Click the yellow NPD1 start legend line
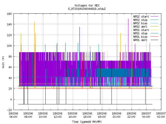Viewport: 166px width, 124px height. click(x=154, y=30)
